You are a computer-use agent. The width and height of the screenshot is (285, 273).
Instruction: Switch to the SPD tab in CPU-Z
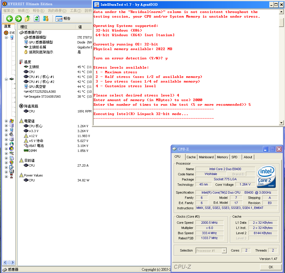click(234, 157)
